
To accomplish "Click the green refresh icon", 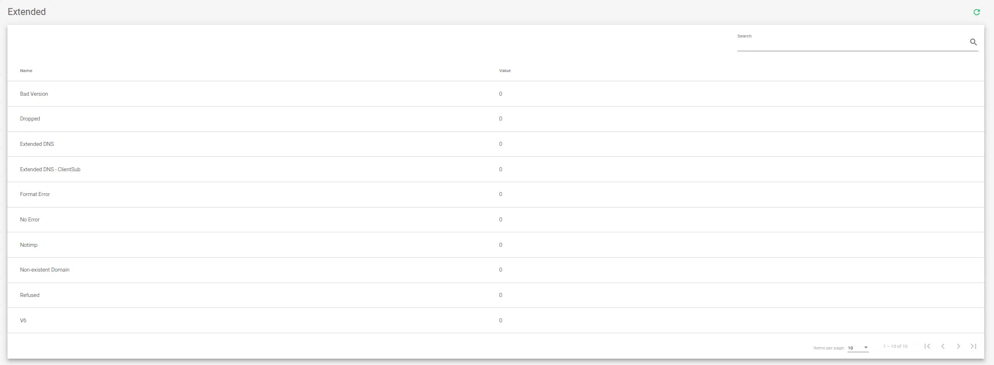I will pos(977,12).
